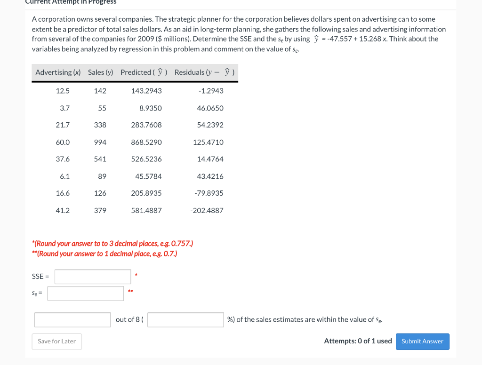Image resolution: width=482 pixels, height=365 pixels.
Task: Select the Advertising (x) column header
Action: point(58,72)
